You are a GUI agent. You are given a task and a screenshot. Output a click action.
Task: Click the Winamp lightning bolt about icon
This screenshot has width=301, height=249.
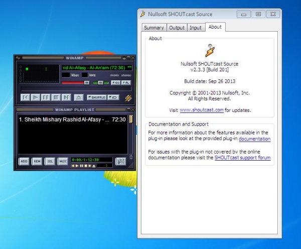pos(128,98)
